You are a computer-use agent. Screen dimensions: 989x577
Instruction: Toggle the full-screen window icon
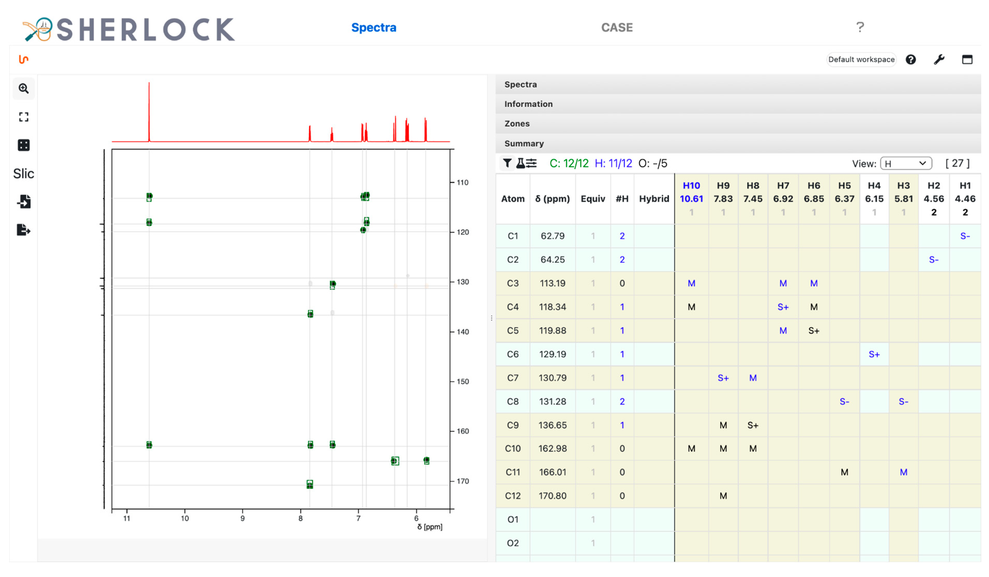click(967, 60)
